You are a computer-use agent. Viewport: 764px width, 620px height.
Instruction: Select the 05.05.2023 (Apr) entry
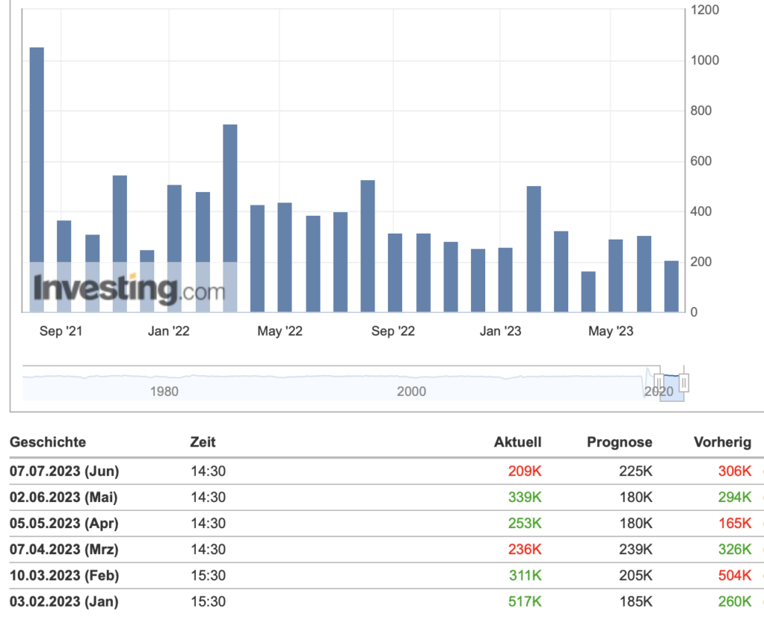(x=64, y=523)
